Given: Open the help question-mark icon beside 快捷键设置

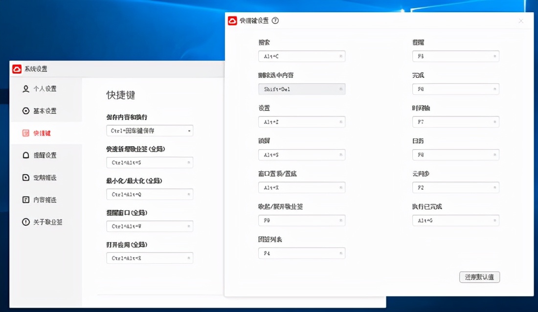Looking at the screenshot, I should click(275, 21).
